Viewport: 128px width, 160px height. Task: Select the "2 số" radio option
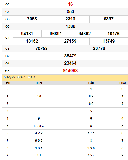[19, 77]
